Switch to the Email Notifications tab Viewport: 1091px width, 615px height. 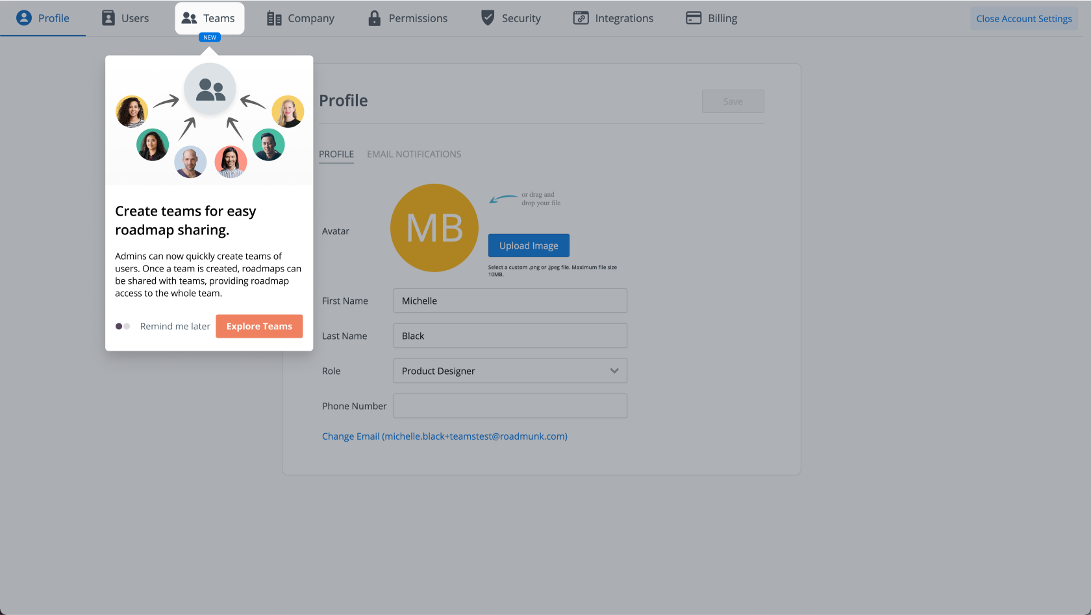(414, 155)
